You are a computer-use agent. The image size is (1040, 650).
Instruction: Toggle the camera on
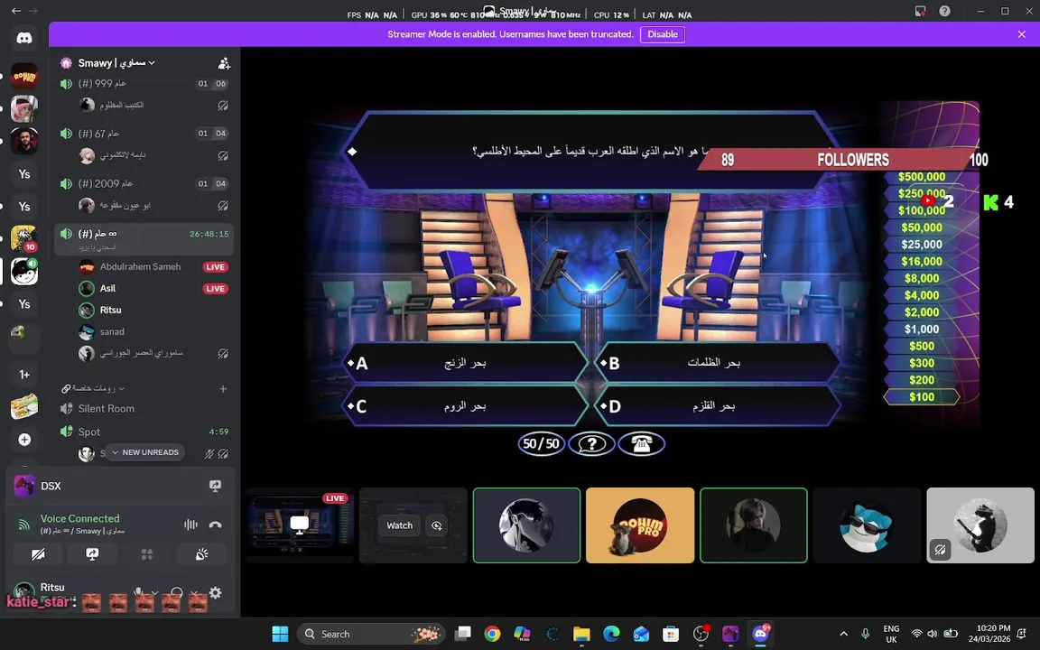[38, 553]
